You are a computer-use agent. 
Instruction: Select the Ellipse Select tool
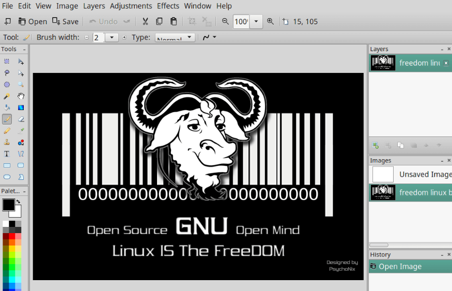point(7,84)
